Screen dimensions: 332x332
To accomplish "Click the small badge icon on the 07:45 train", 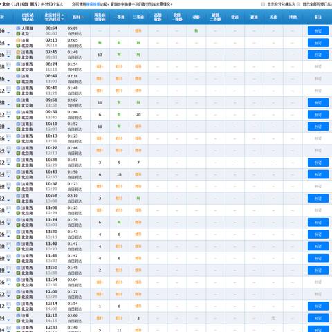I will pyautogui.click(x=8, y=53).
